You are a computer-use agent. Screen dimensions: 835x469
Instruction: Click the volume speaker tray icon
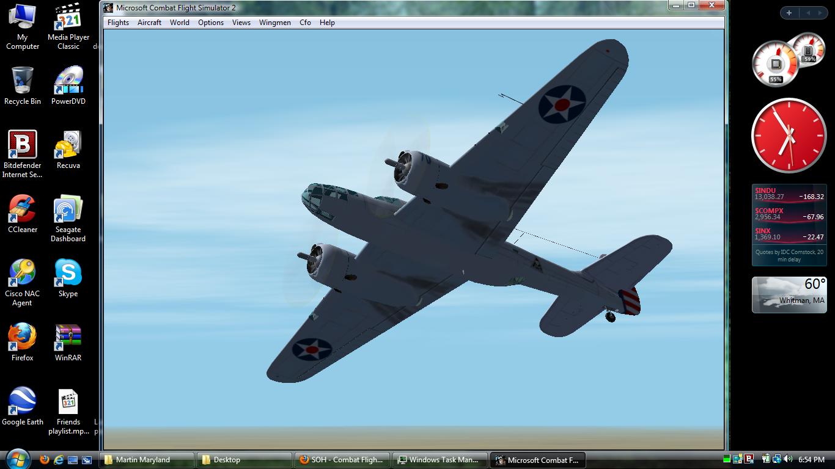788,459
